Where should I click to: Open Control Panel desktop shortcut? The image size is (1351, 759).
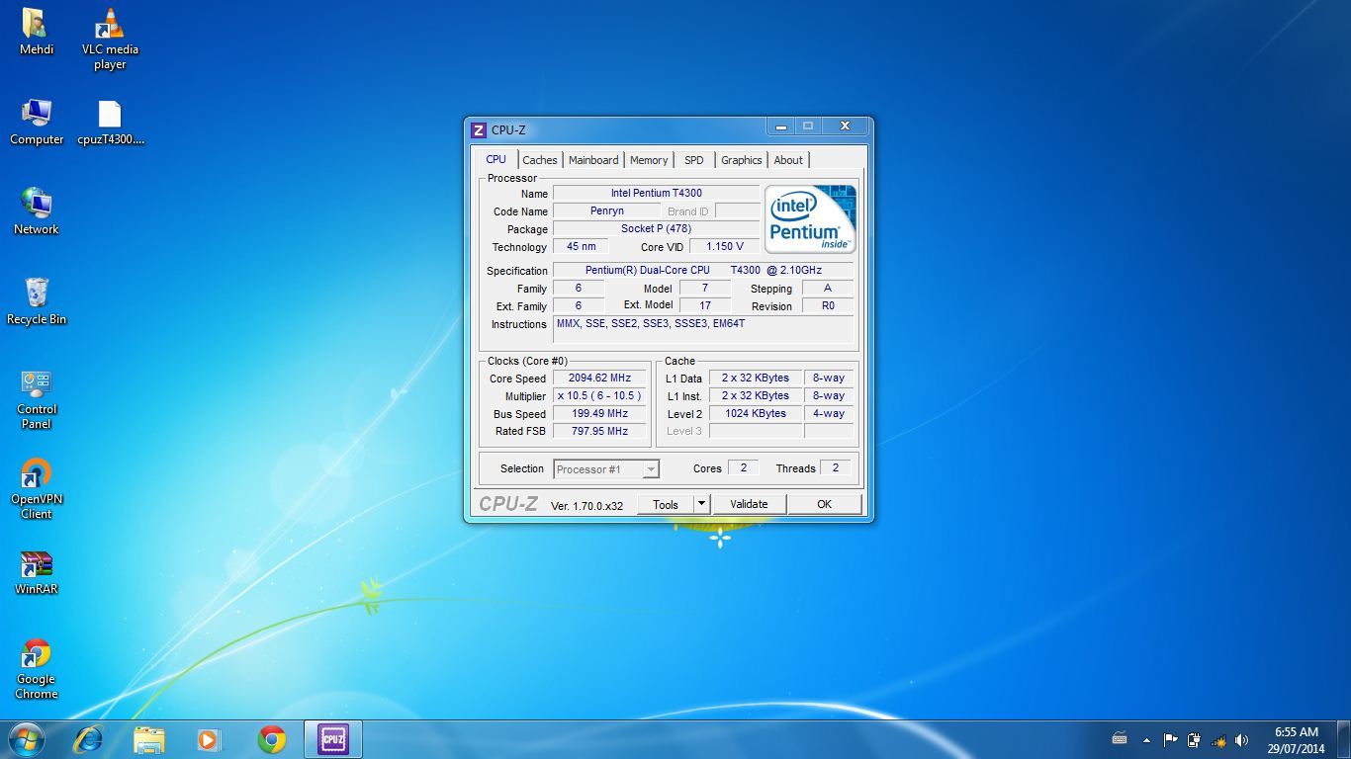click(37, 399)
